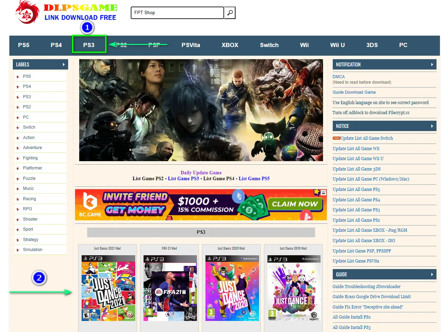Click the star icon beside the Puzzle label
This screenshot has width=441, height=332.
[18, 179]
